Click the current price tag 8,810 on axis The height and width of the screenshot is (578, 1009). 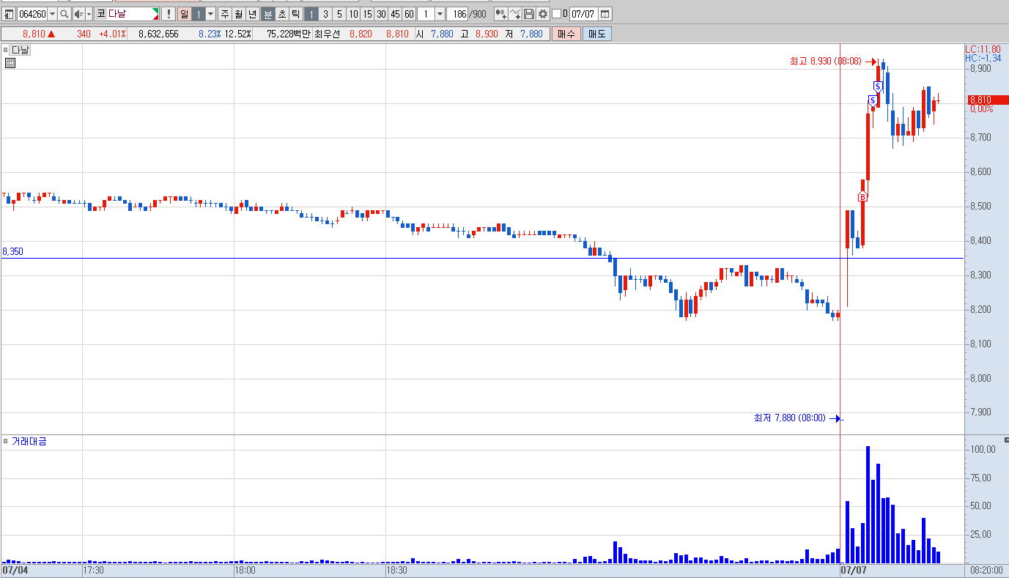[988, 100]
